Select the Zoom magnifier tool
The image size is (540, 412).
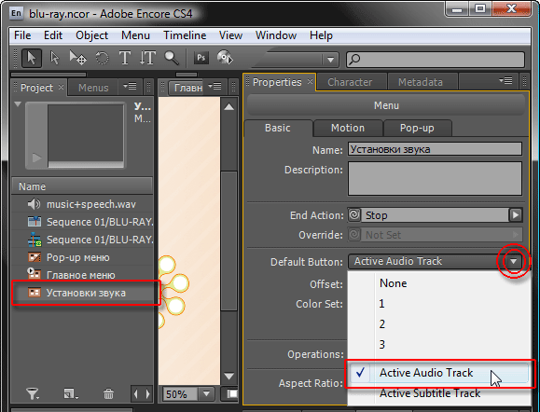[x=172, y=58]
